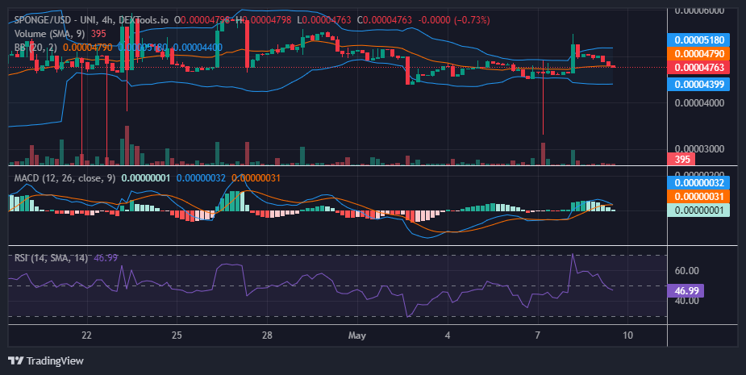This screenshot has width=746, height=375.
Task: Click the 0.00004000 price axis label
Action: tap(699, 102)
